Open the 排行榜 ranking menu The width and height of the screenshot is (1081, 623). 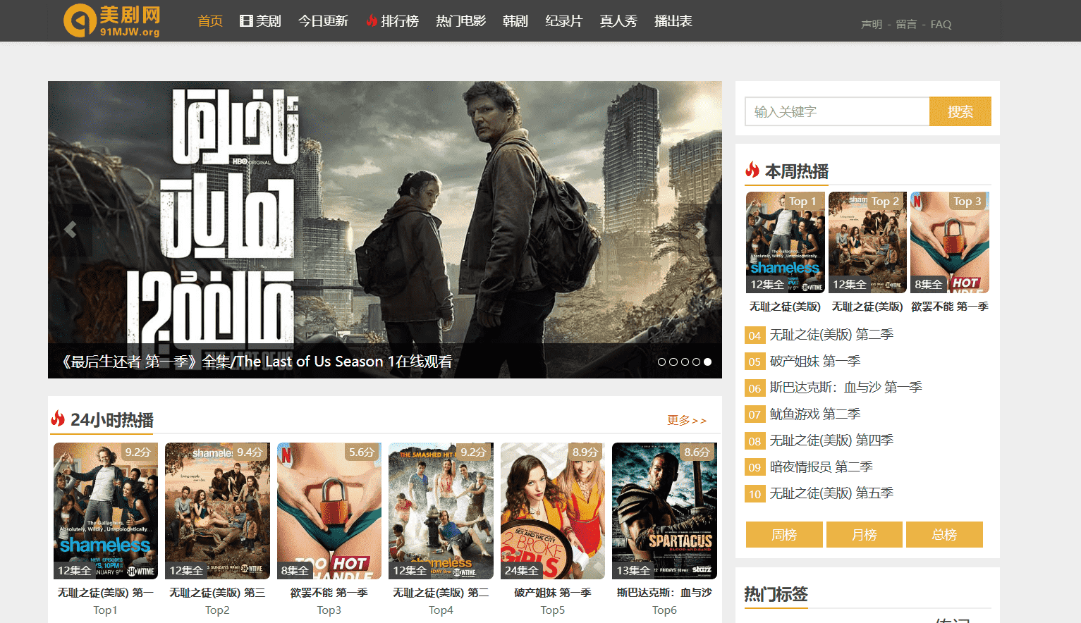pos(392,21)
